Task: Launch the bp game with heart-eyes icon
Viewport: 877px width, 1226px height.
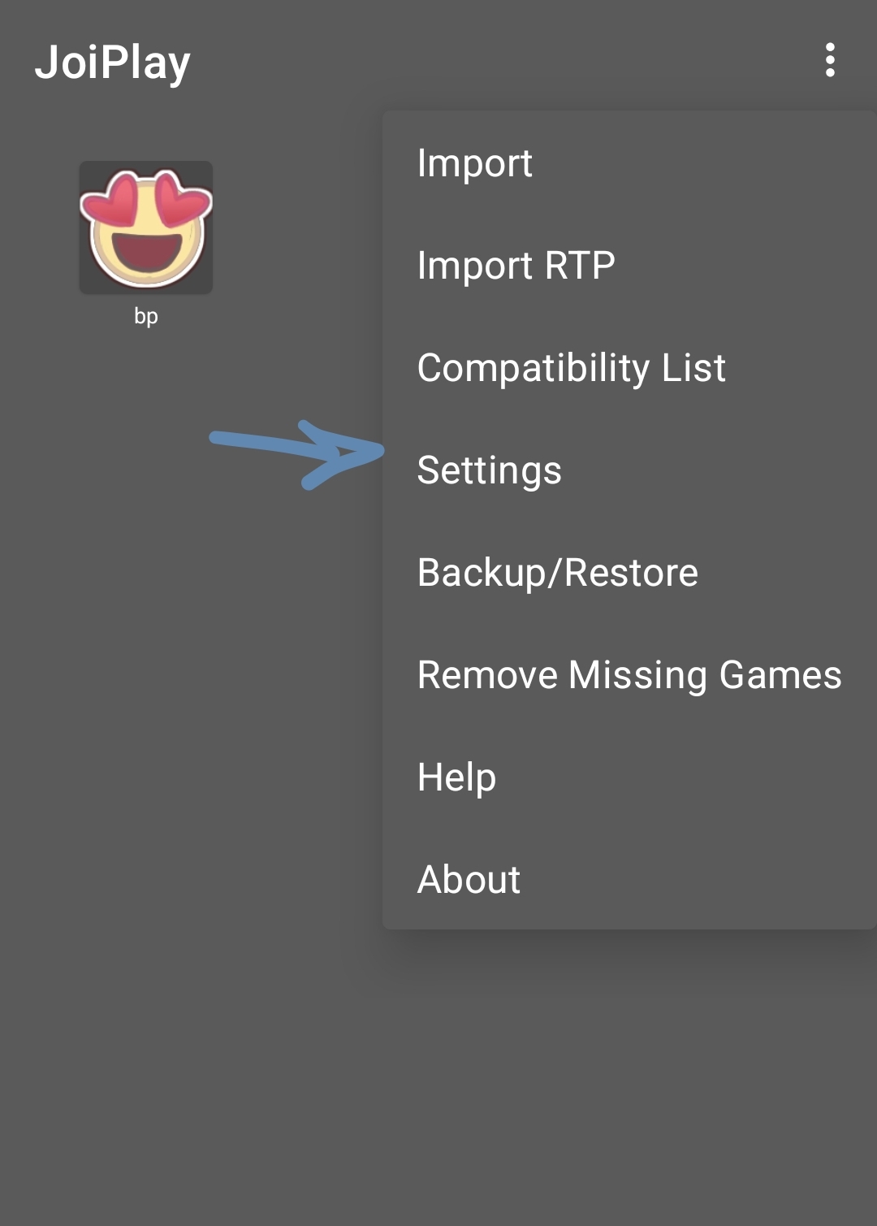Action: click(146, 227)
